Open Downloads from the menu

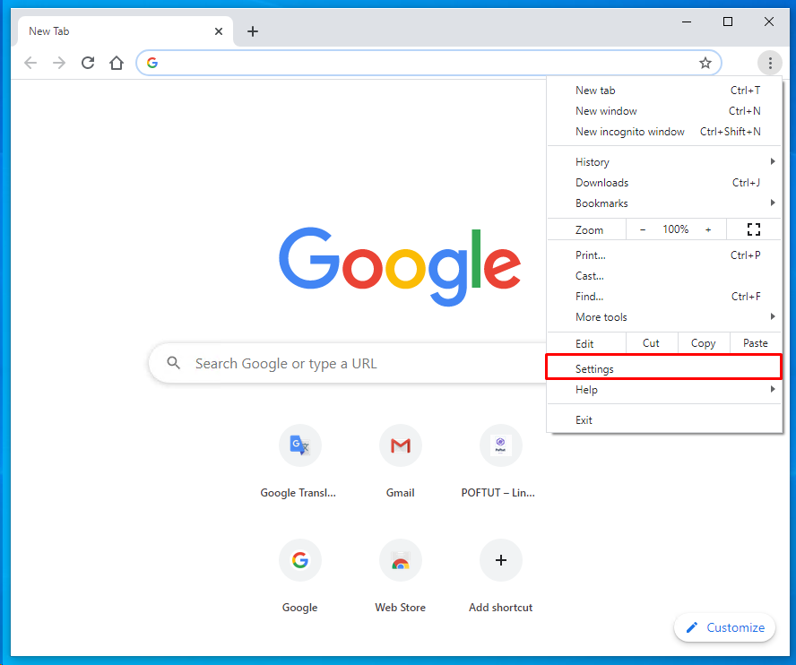click(664, 183)
